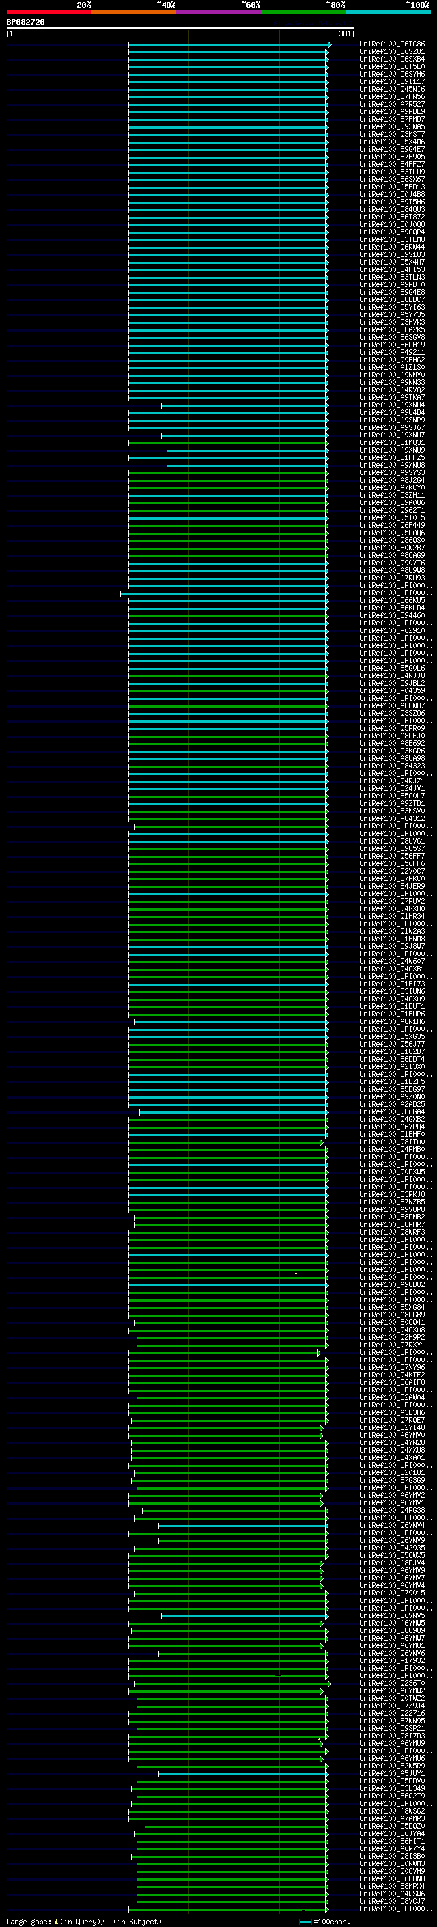The image size is (437, 1927).
Task: Open hit UniRef100_C6SZ81
Action: [392, 53]
